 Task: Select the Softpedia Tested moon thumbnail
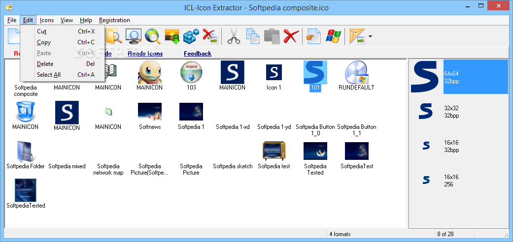coord(315,151)
